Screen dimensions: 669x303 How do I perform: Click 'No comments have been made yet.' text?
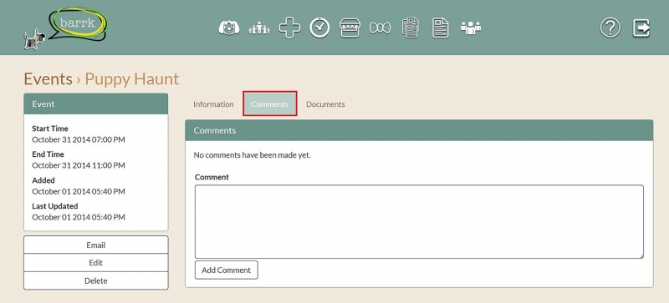pyautogui.click(x=253, y=155)
